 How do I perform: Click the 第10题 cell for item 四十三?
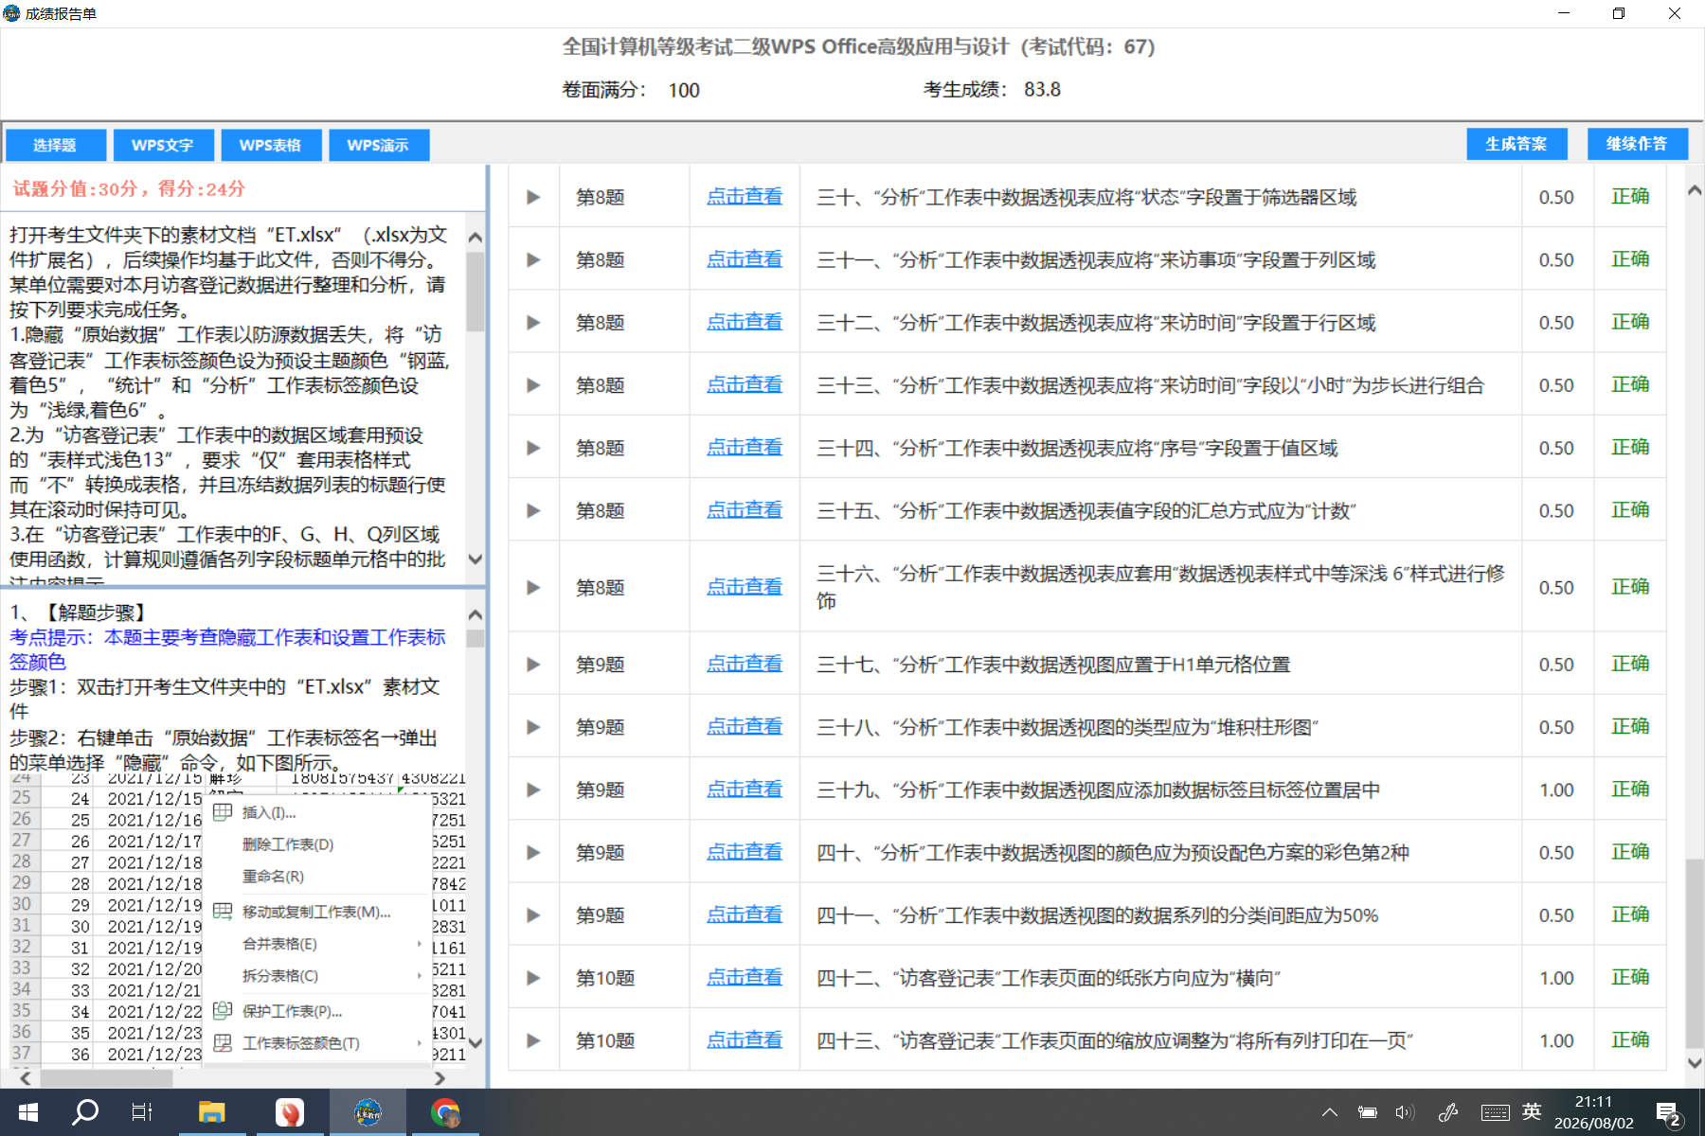pos(605,1040)
